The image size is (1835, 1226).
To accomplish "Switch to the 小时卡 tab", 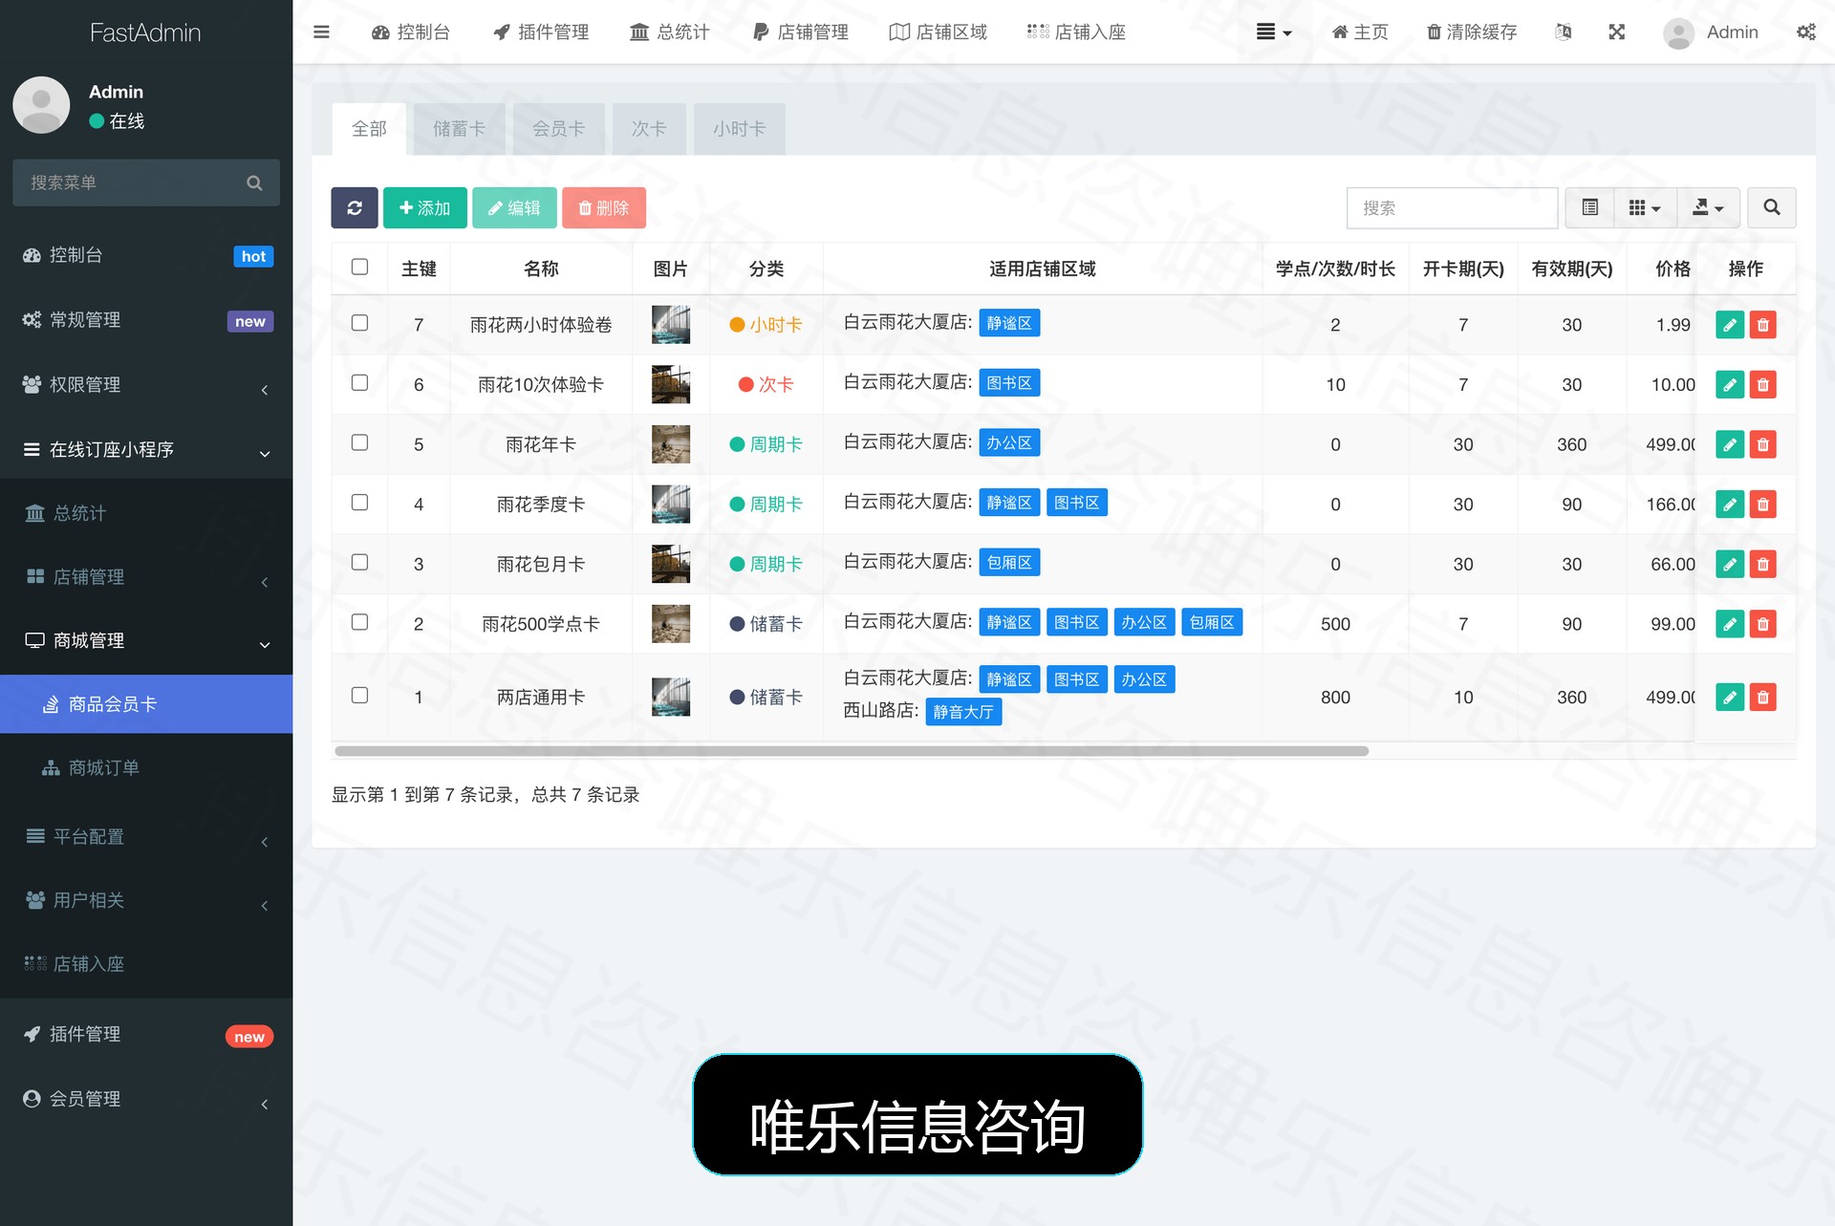I will click(x=740, y=129).
